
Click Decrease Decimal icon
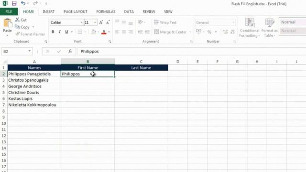point(232,32)
